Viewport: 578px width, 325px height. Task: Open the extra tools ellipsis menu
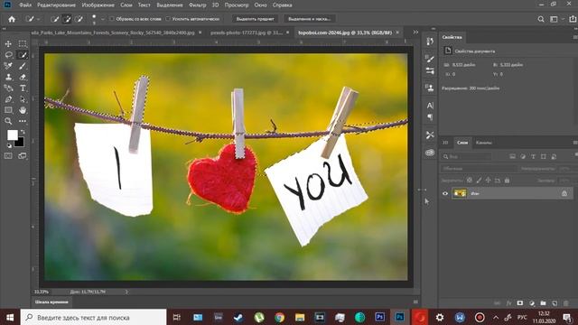[x=23, y=121]
